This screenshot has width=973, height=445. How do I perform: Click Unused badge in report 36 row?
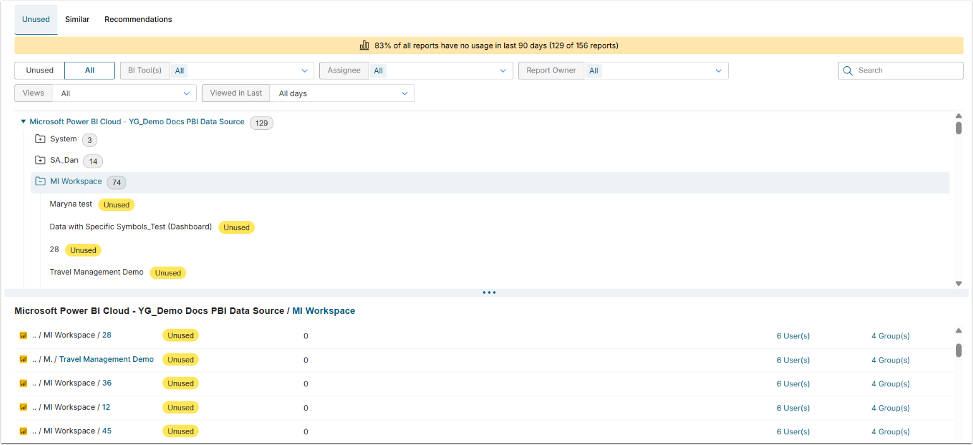pyautogui.click(x=180, y=383)
